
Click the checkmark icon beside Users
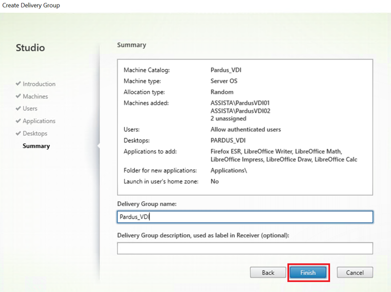[x=18, y=108]
